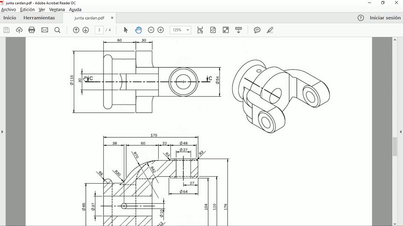Click the Iniciar sesión link
The image size is (403, 226).
pyautogui.click(x=385, y=18)
